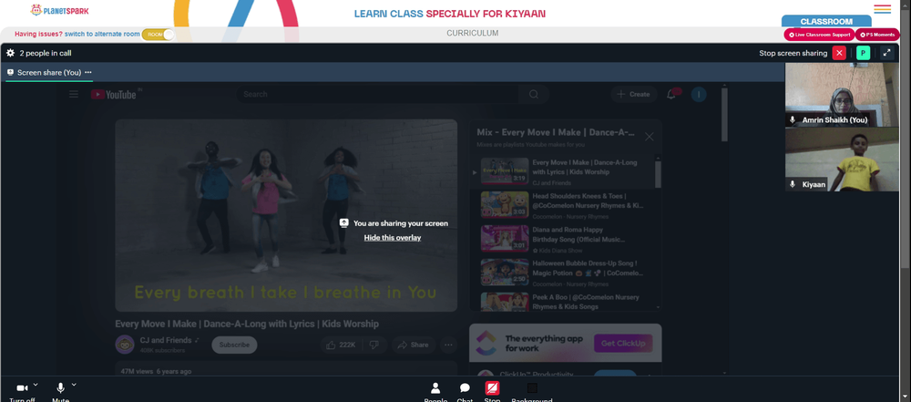Click the YouTube Create button
911x402 pixels.
(x=634, y=94)
